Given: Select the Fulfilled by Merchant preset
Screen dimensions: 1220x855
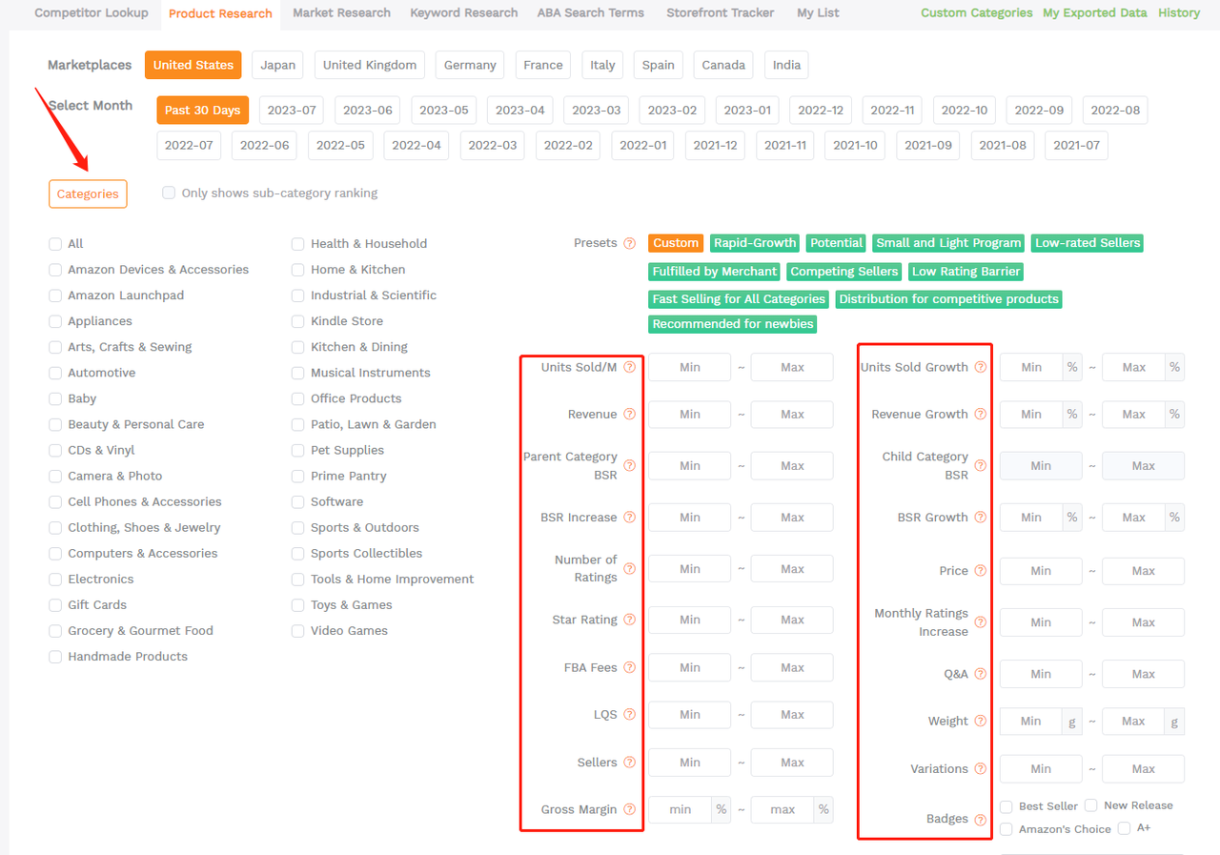Looking at the screenshot, I should [x=715, y=272].
